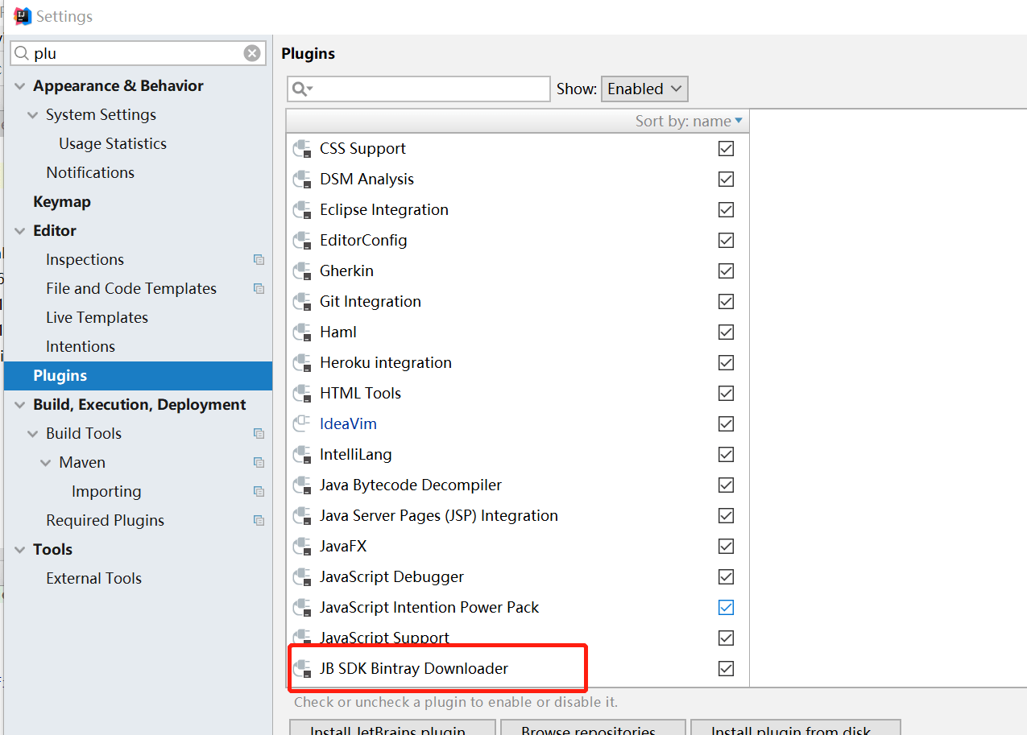Viewport: 1027px width, 735px height.
Task: Click the CSS Support plugin icon
Action: click(302, 149)
